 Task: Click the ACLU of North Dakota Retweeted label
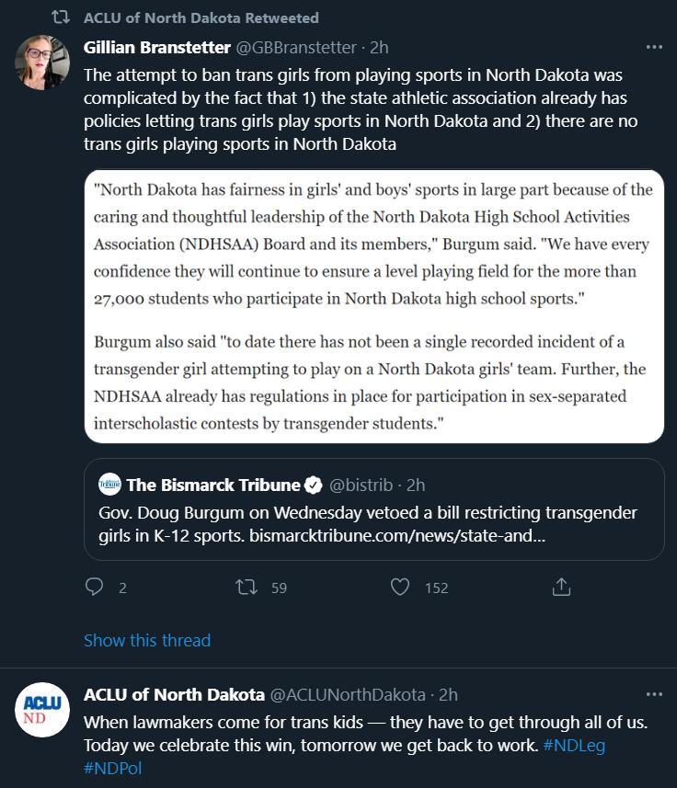pos(201,18)
